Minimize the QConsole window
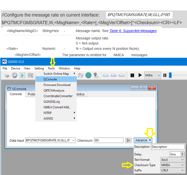This screenshot has width=187, height=175. click(135, 88)
